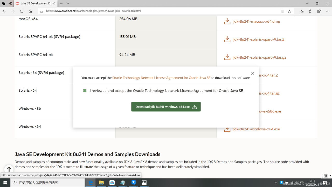
Task: Click the scroll-to-top arrow button
Action: (x=9, y=169)
